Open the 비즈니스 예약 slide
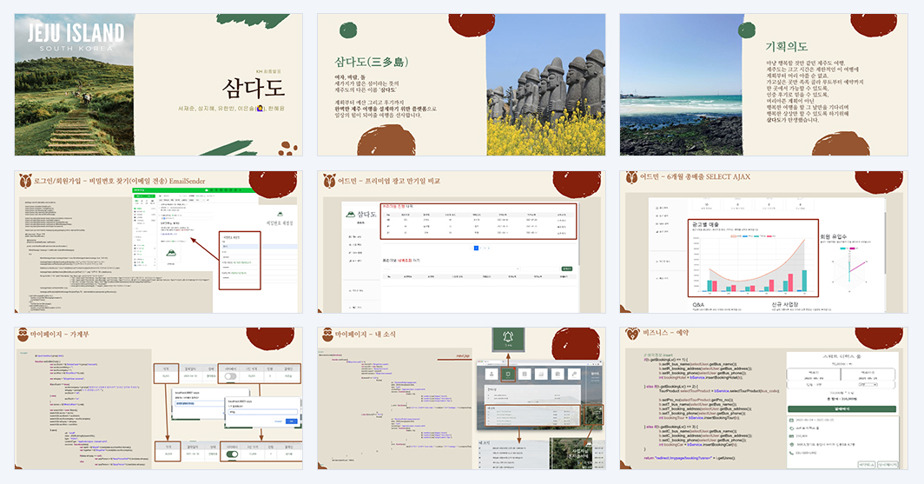The image size is (924, 484). [763, 399]
